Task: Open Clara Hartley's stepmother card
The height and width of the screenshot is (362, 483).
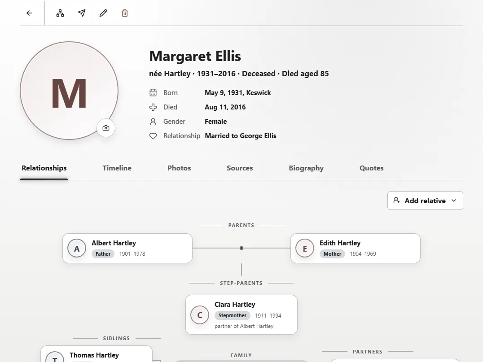Action: [241, 314]
